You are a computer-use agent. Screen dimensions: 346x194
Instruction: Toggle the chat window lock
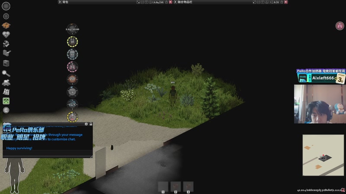[x=91, y=124]
